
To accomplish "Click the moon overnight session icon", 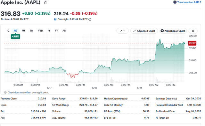I will (x=55, y=19).
